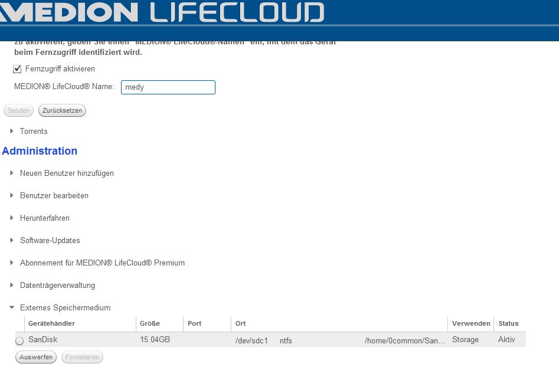The width and height of the screenshot is (559, 367).
Task: Expand the Herunterfahren section
Action: 44,218
